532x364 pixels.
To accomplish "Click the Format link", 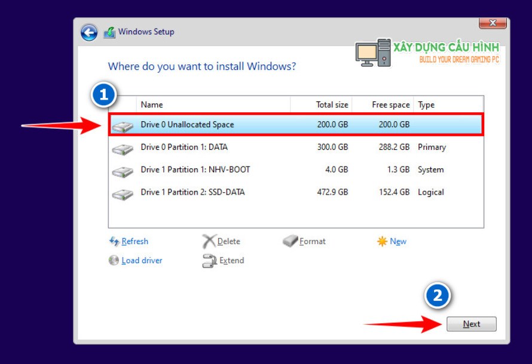I will pyautogui.click(x=313, y=241).
